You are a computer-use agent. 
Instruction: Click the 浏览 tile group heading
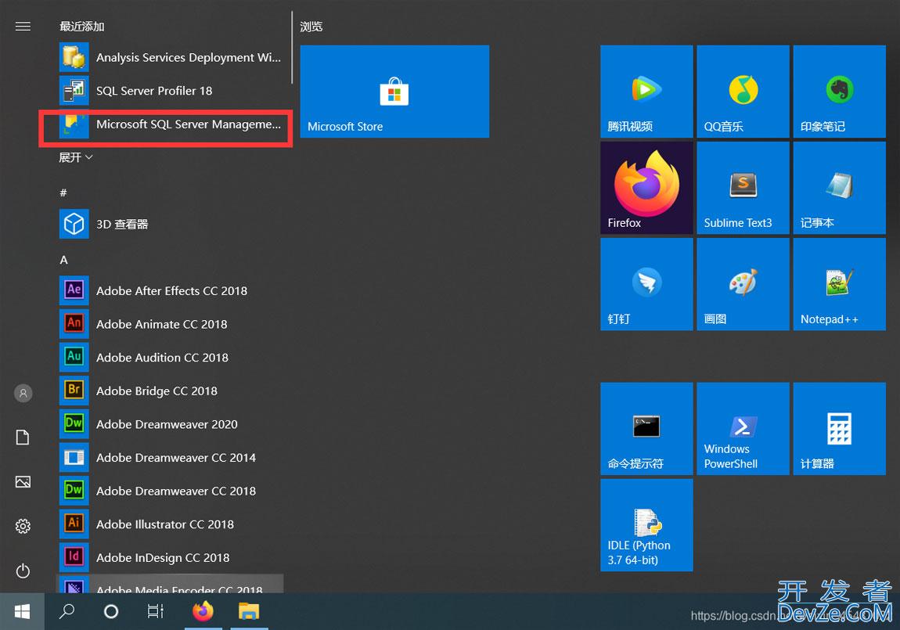click(311, 27)
